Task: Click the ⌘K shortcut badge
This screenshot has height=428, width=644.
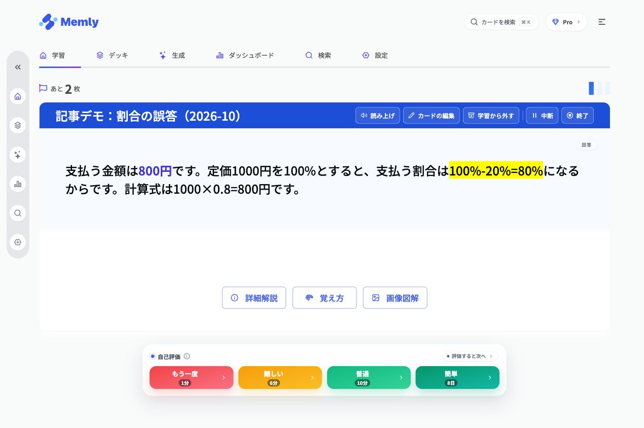Action: click(526, 22)
